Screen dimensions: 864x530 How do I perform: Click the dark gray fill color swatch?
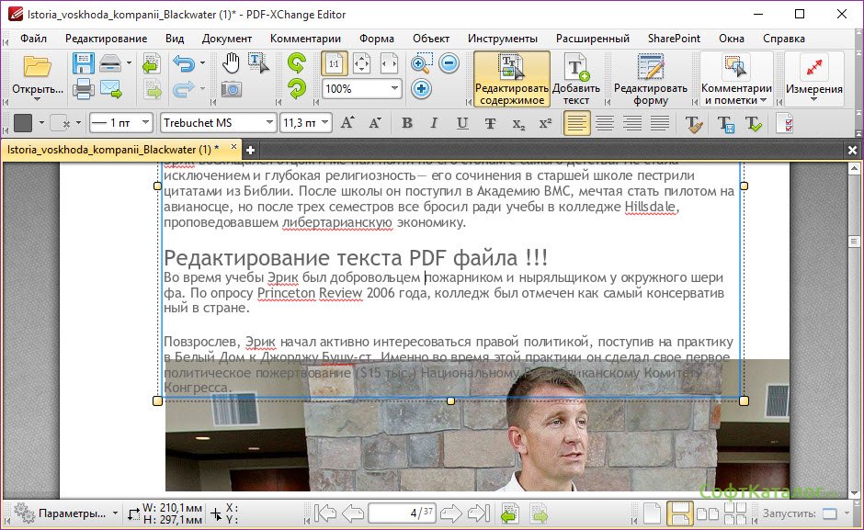[x=23, y=123]
